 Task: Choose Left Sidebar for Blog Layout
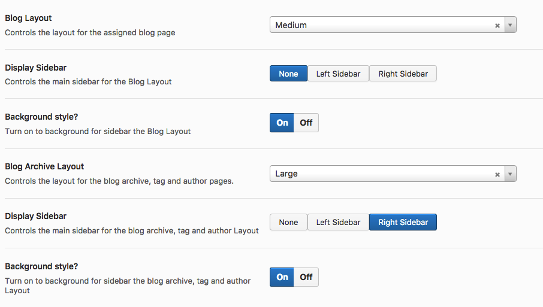coord(338,74)
